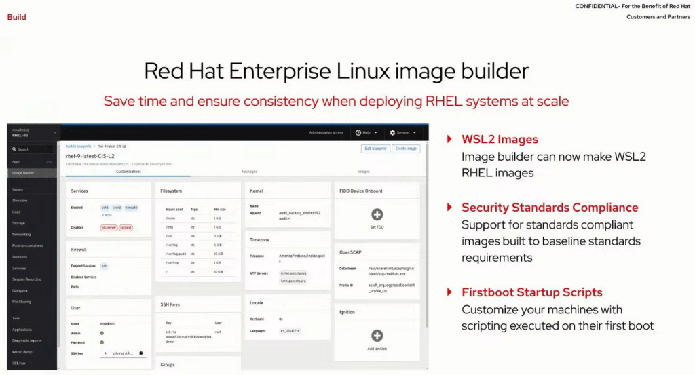The width and height of the screenshot is (695, 375).
Task: Click the 1.rhel.pool.ntp.org NTP server tag
Action: click(x=293, y=281)
